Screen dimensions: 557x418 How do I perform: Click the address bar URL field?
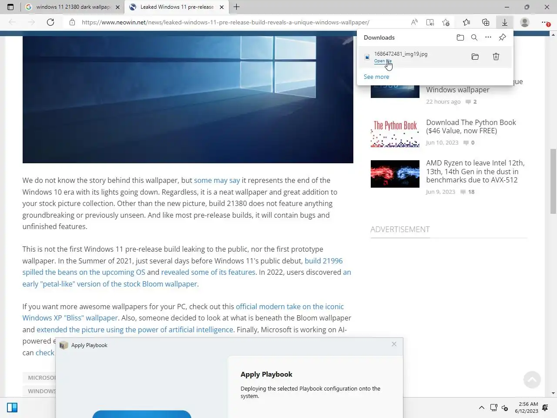point(225,22)
